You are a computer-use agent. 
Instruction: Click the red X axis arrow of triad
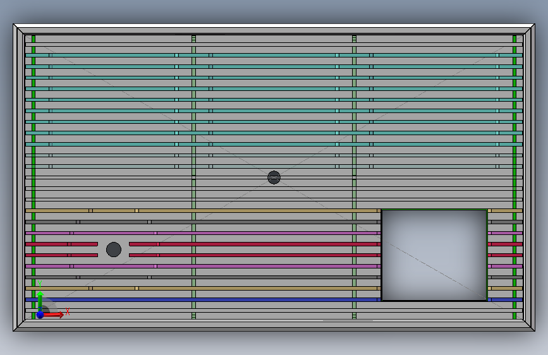(x=54, y=315)
